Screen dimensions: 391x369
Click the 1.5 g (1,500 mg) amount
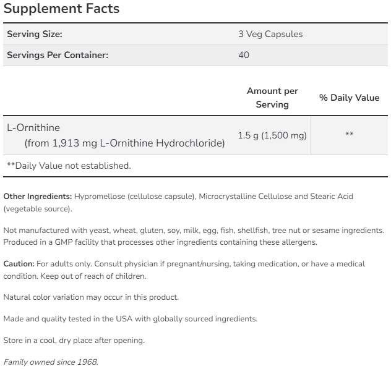click(x=272, y=135)
